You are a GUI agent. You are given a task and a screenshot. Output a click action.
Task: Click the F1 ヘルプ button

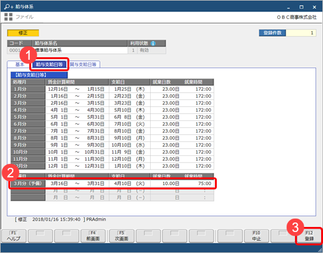tap(14, 236)
